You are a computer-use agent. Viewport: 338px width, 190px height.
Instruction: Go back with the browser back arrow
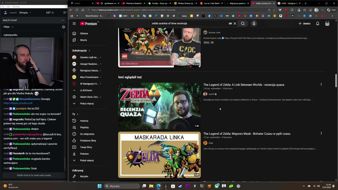pyautogui.click(x=71, y=10)
